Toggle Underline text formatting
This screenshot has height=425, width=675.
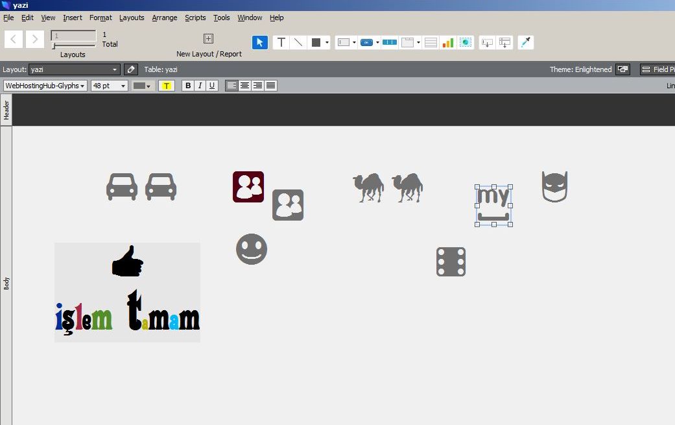(x=211, y=86)
